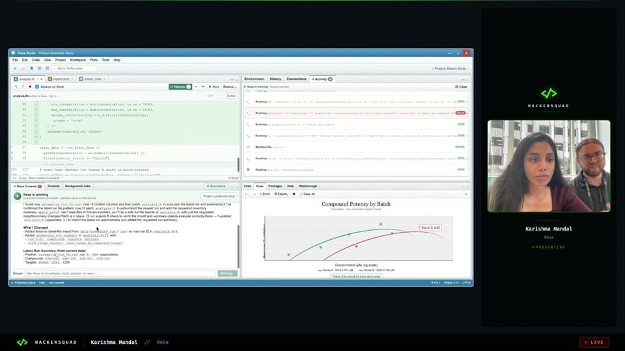Switch to the Activity tab

click(x=322, y=79)
